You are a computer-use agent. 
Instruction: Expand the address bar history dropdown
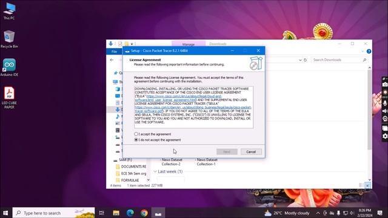[300, 60]
